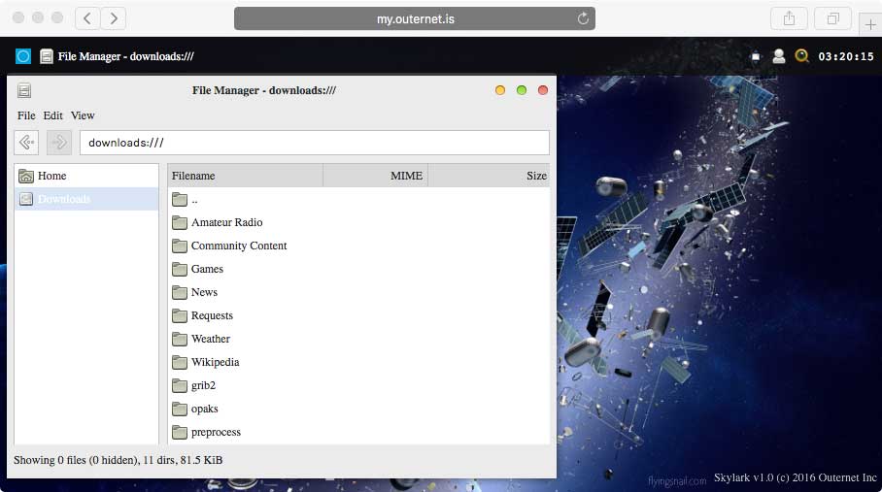
Task: Select the 'Requests' folder name
Action: 212,315
